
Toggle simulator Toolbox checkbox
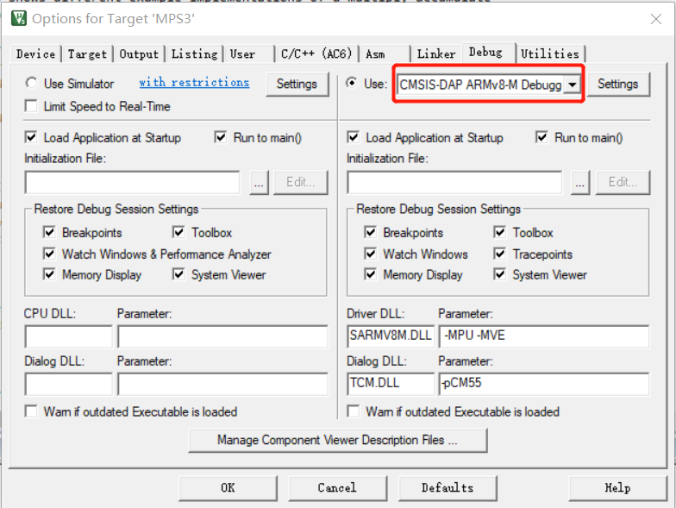(x=178, y=232)
